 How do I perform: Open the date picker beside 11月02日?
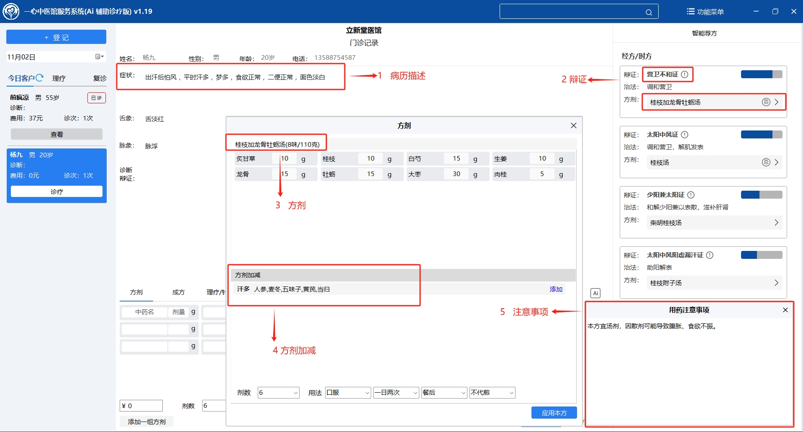click(99, 56)
